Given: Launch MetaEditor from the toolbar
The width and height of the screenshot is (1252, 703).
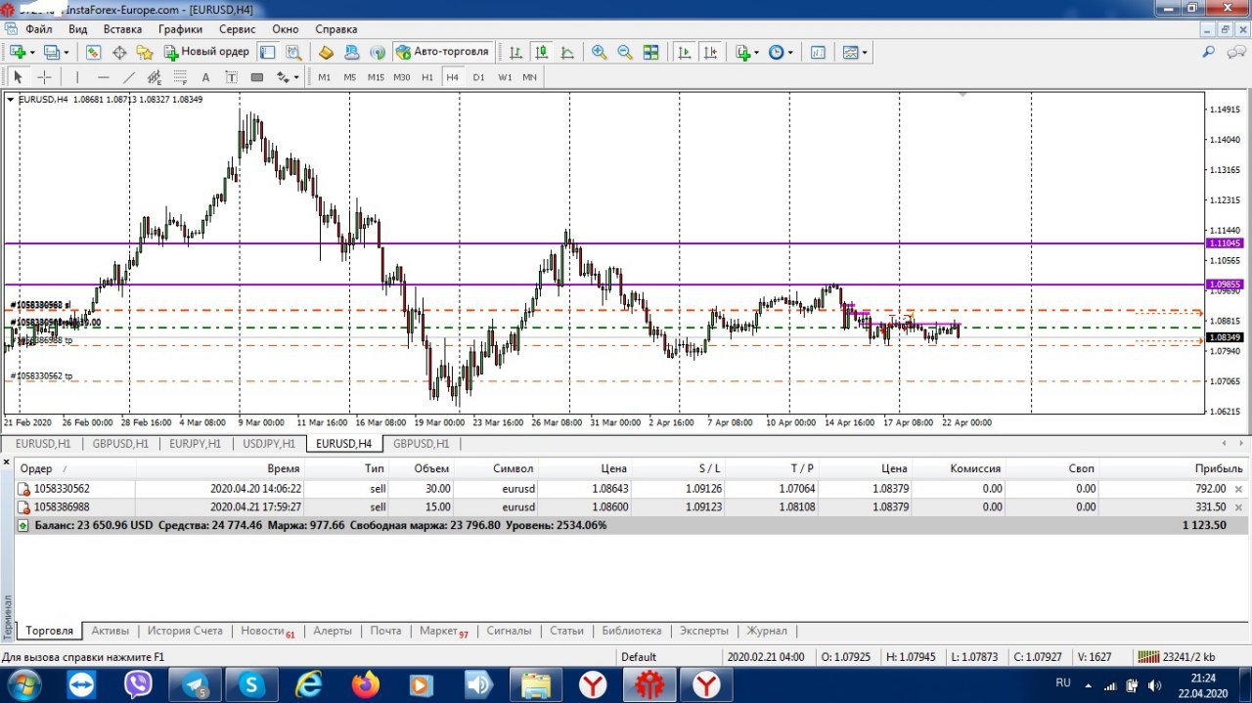Looking at the screenshot, I should 326,52.
